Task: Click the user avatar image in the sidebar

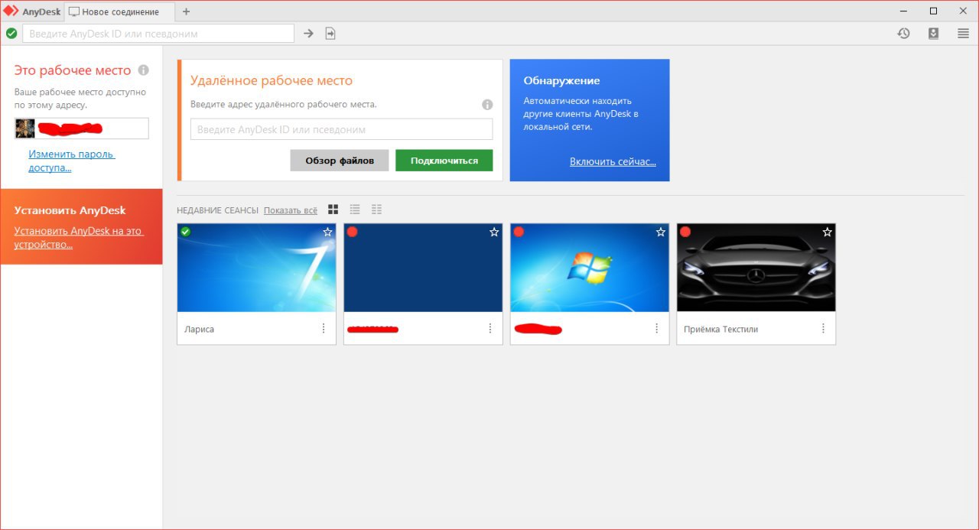Action: [24, 128]
